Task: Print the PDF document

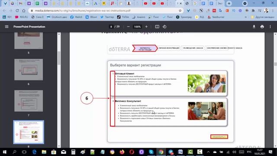Action: (x=262, y=27)
